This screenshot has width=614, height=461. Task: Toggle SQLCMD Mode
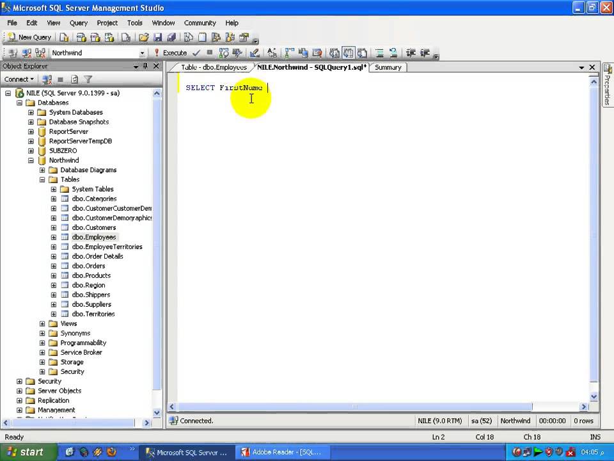pos(317,53)
